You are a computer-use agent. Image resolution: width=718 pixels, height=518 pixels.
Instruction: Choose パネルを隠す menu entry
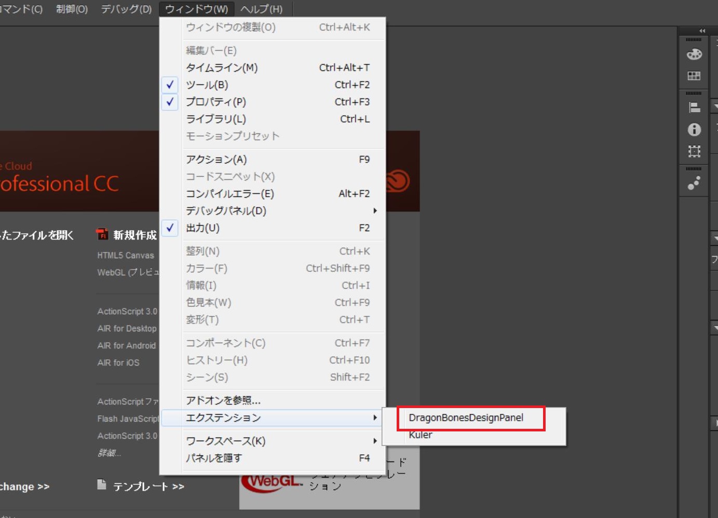pos(273,458)
